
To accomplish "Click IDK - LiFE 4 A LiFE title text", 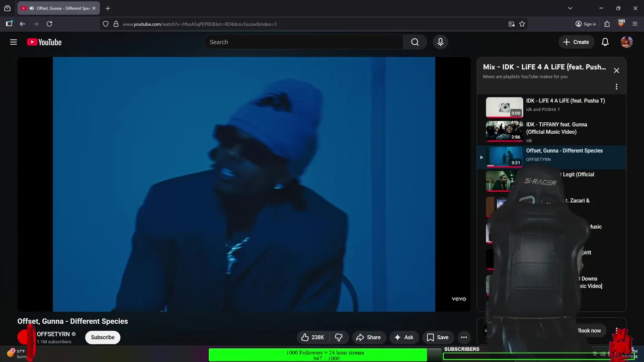I will 566,101.
